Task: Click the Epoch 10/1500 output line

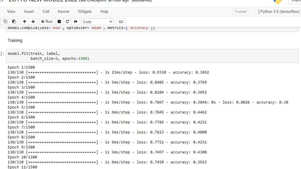Action: point(23,157)
